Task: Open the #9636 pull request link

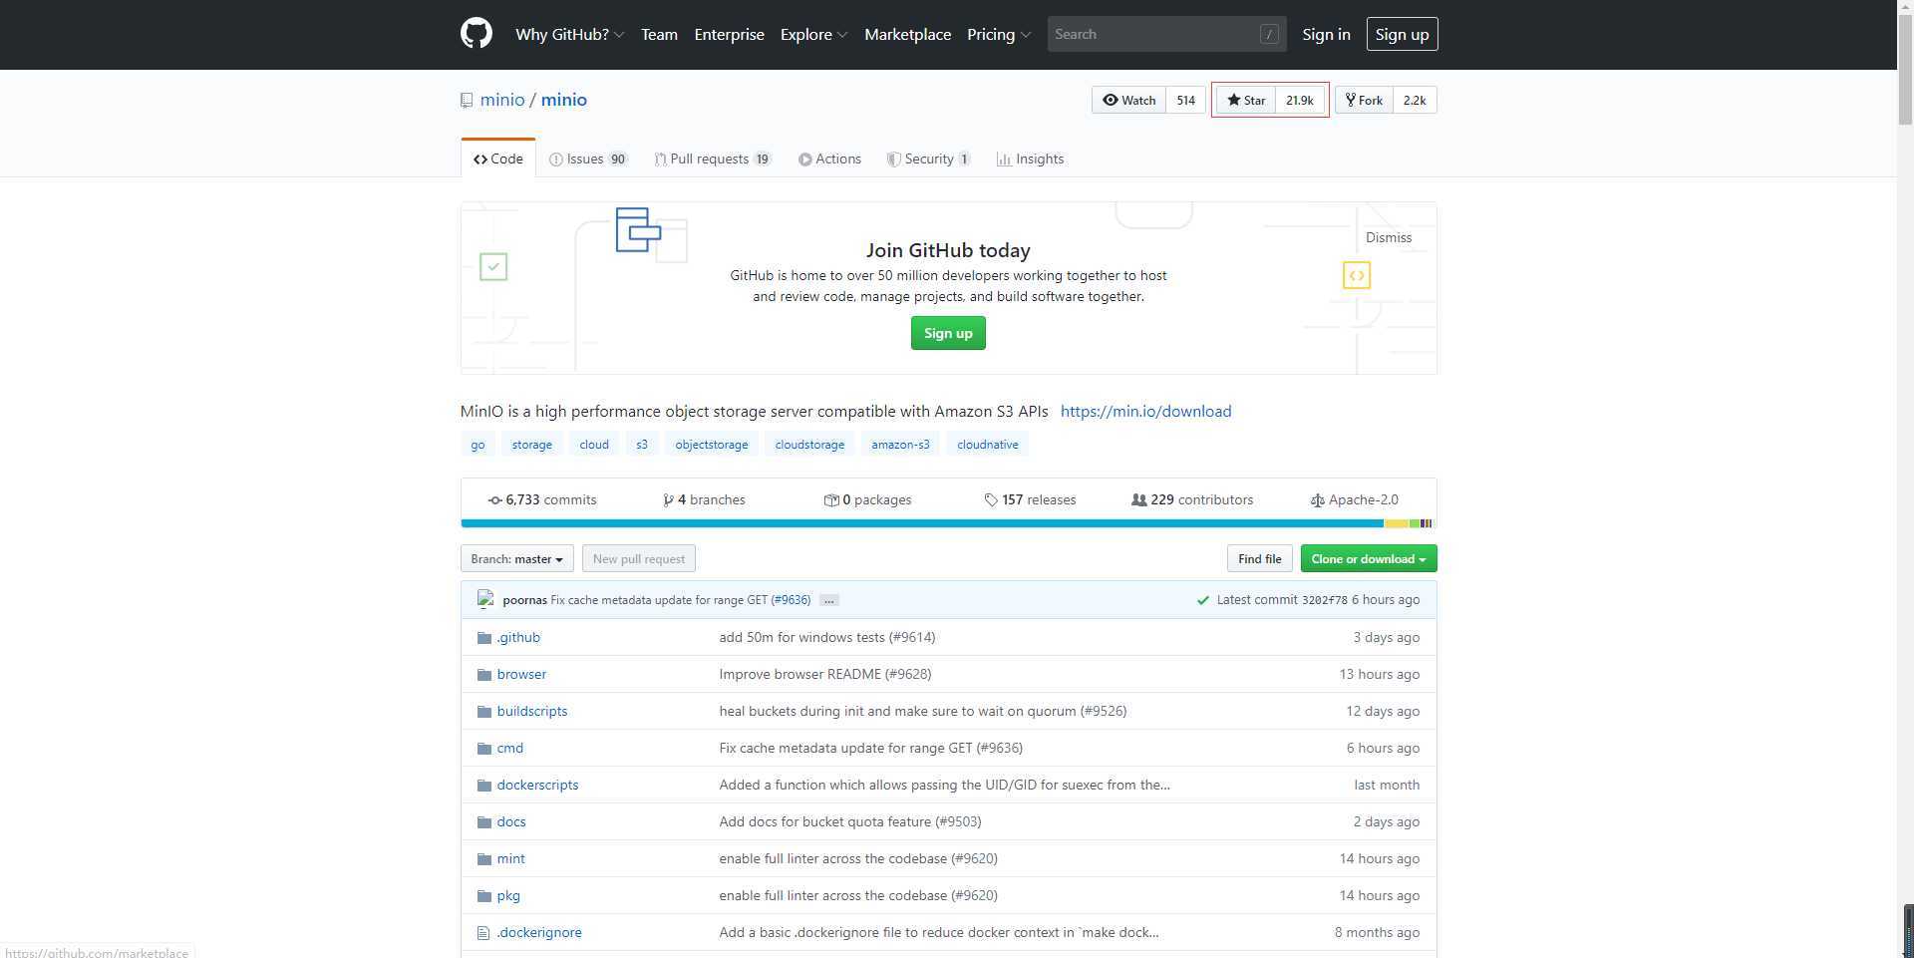Action: (x=791, y=600)
